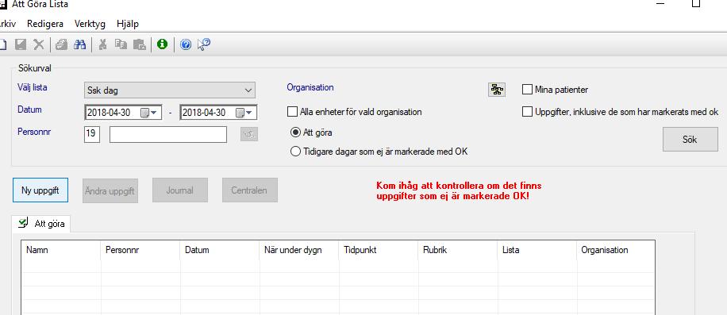Click the Lista column header
Image resolution: width=727 pixels, height=315 pixels.
pos(537,250)
